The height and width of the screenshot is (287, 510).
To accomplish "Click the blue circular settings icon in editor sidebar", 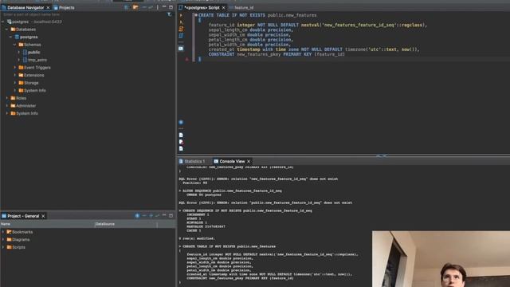I will [181, 122].
